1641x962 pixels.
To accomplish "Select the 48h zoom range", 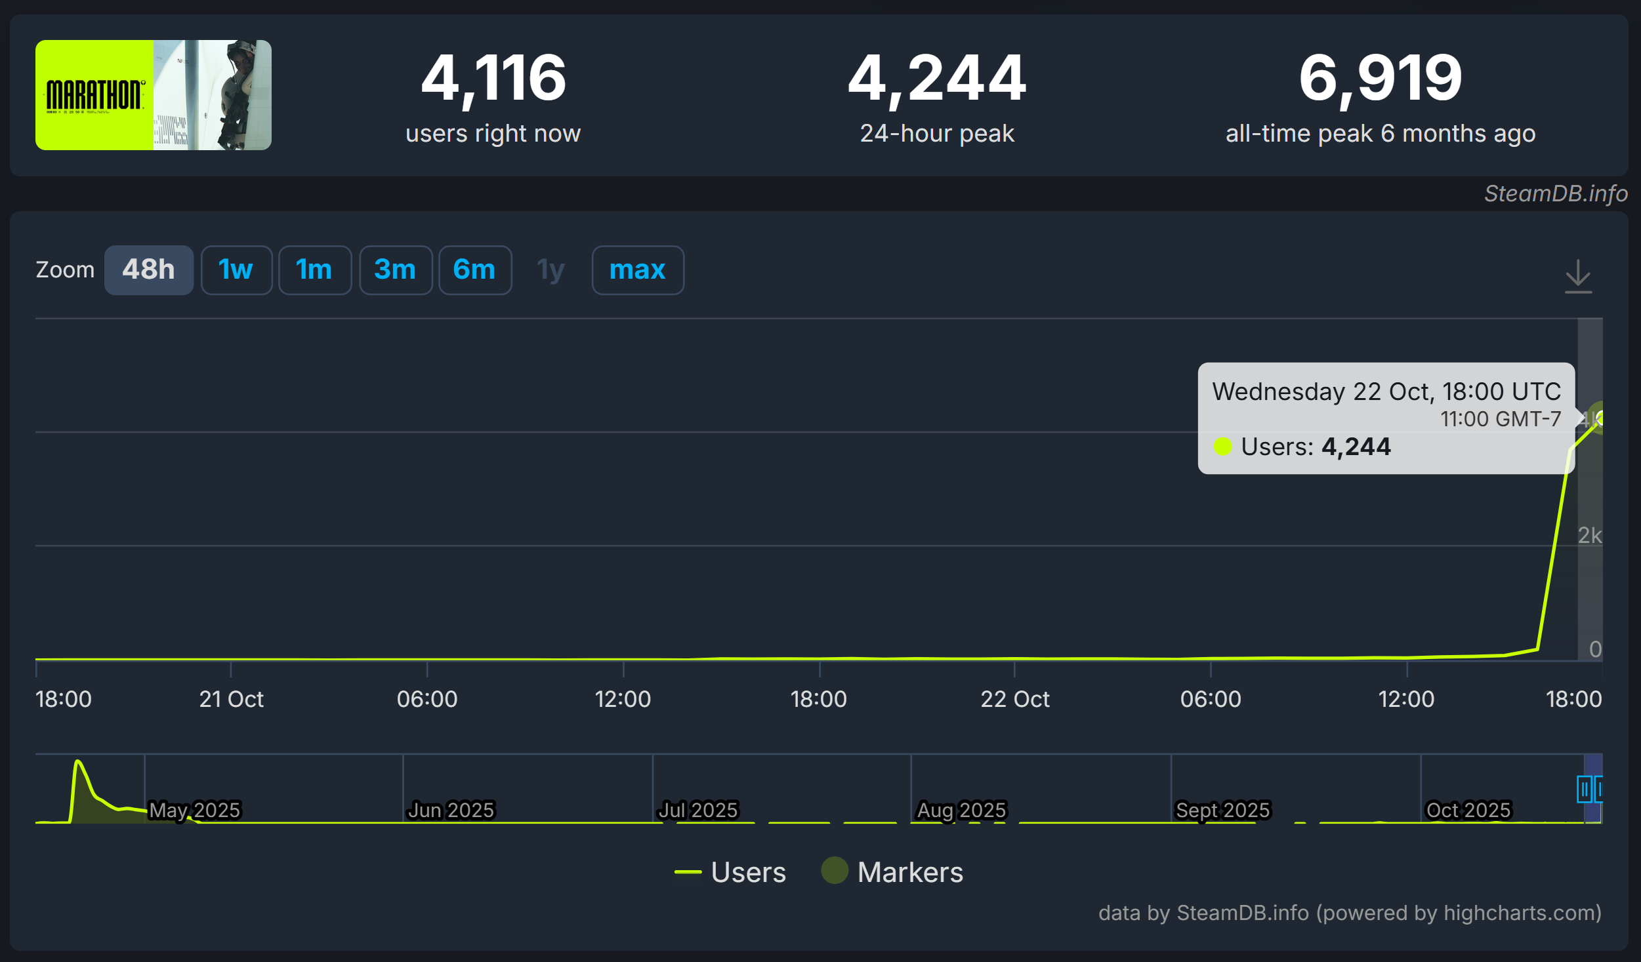I will [148, 270].
